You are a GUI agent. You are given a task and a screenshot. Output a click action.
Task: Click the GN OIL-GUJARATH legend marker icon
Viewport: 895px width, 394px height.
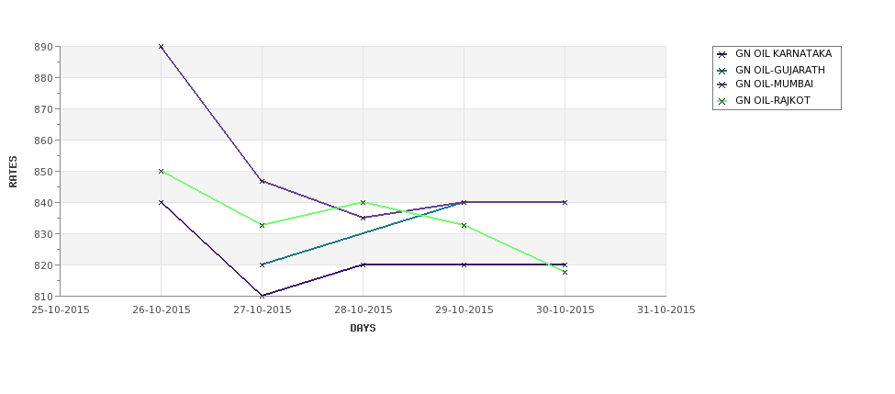(722, 71)
